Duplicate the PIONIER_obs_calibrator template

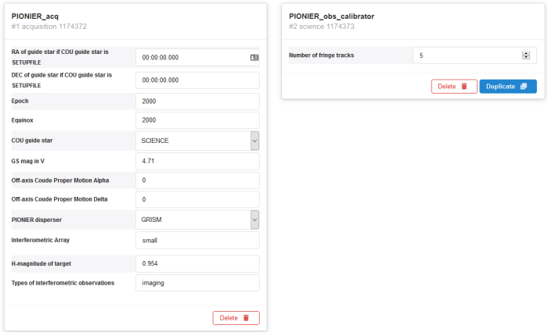(x=507, y=86)
